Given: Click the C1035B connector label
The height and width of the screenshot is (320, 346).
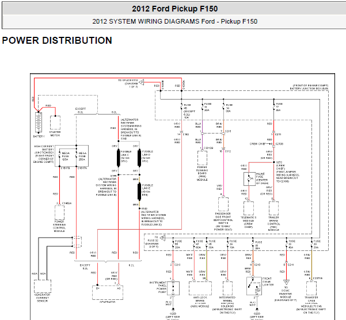Looking at the screenshot, I should (x=163, y=85).
